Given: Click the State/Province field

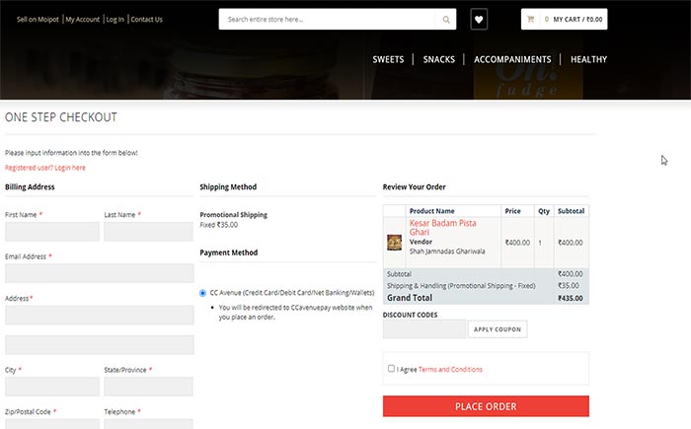Looking at the screenshot, I should pyautogui.click(x=148, y=387).
